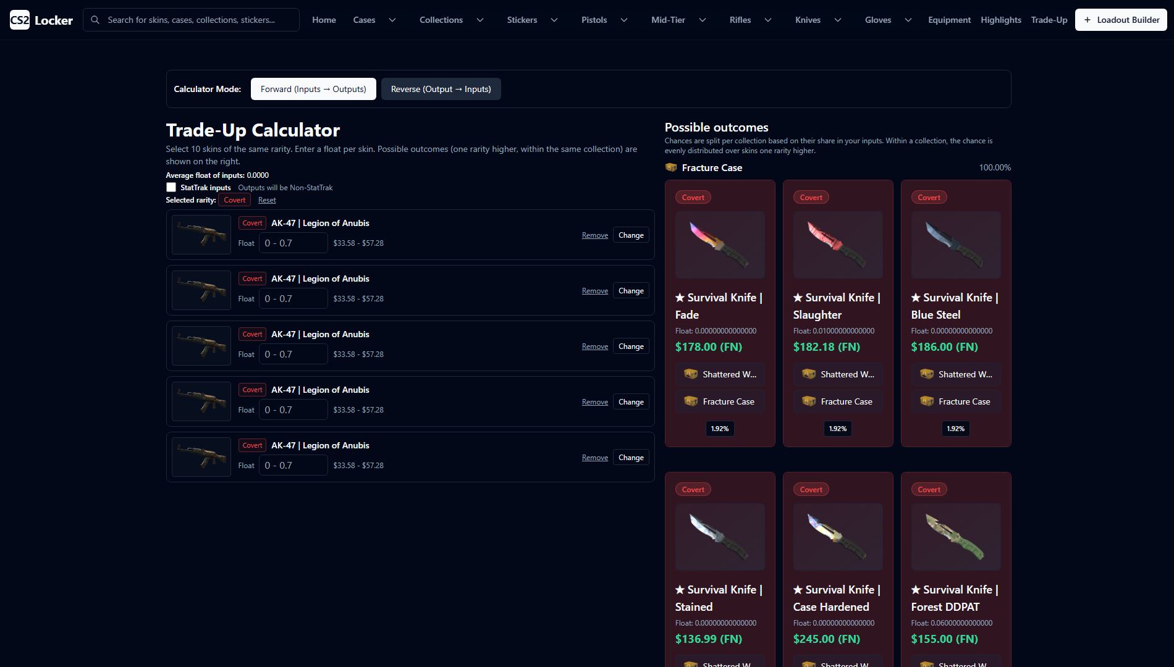The height and width of the screenshot is (667, 1174).
Task: Open the Fracture Case from the Survival Knife Fade card
Action: click(x=719, y=401)
